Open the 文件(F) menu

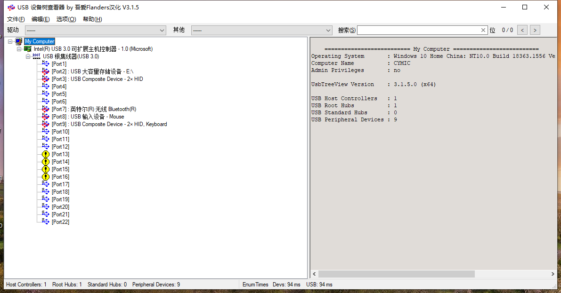pyautogui.click(x=16, y=19)
